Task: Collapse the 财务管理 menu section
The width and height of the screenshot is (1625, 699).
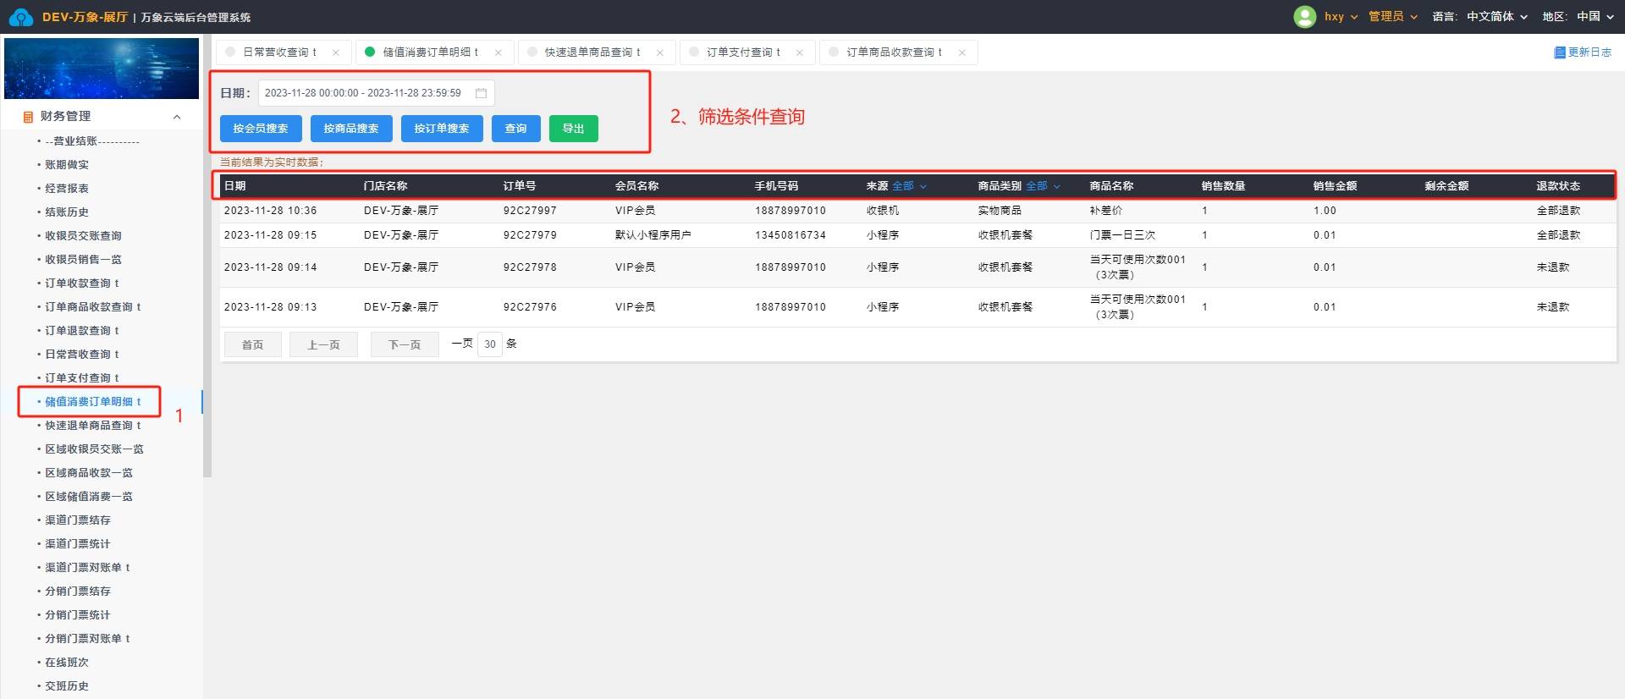Action: [x=177, y=117]
